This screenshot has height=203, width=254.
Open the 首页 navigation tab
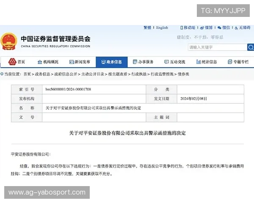(17, 62)
